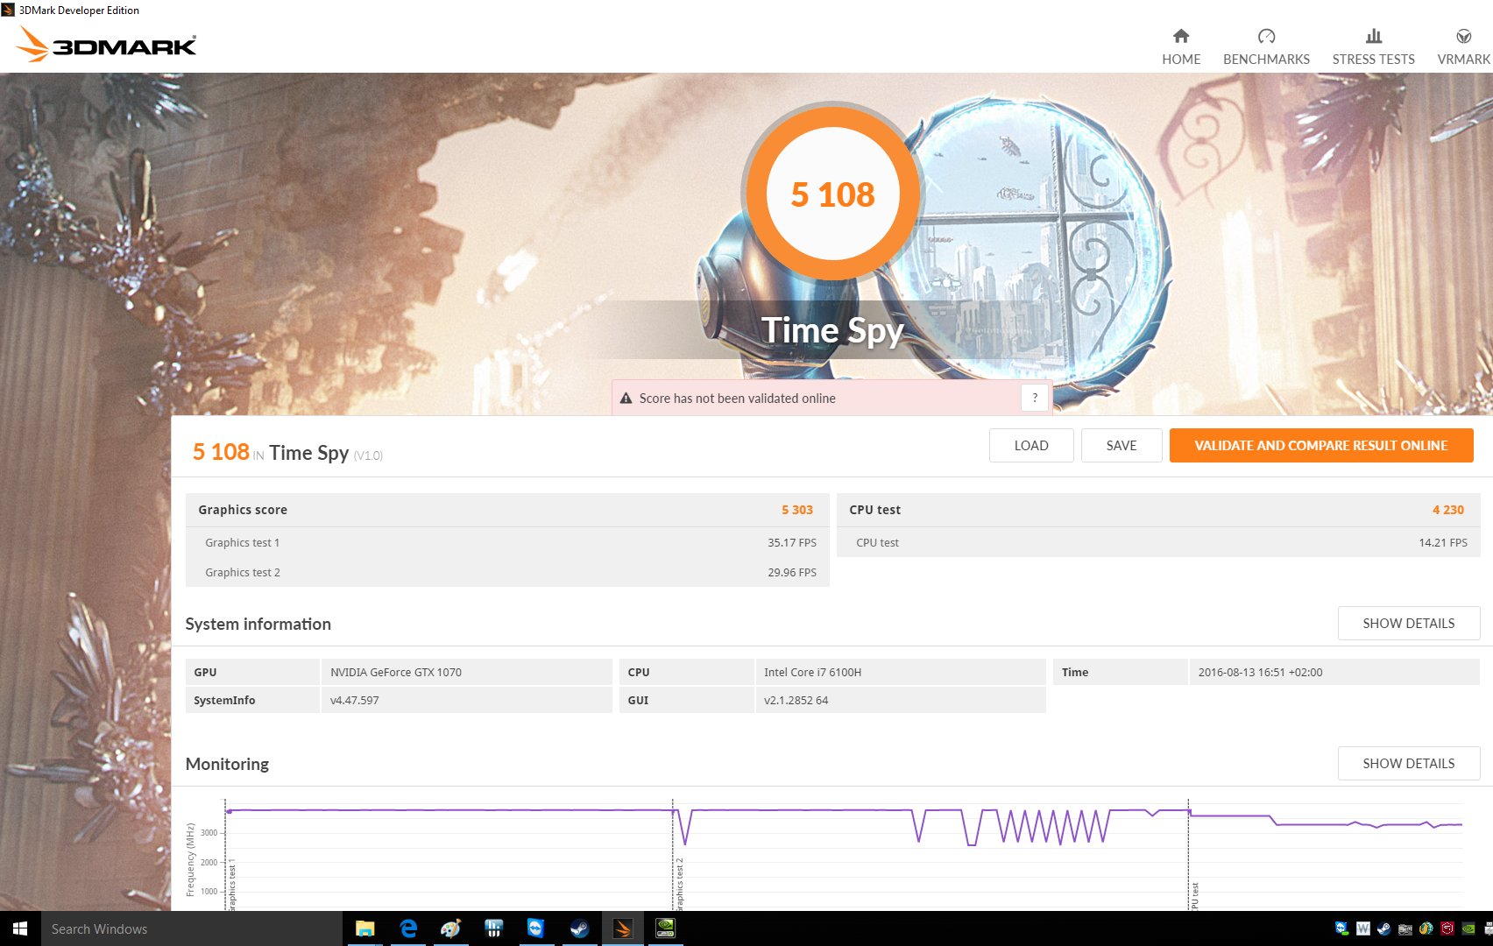Image resolution: width=1493 pixels, height=946 pixels.
Task: Save the Time Spy result
Action: click(1121, 445)
